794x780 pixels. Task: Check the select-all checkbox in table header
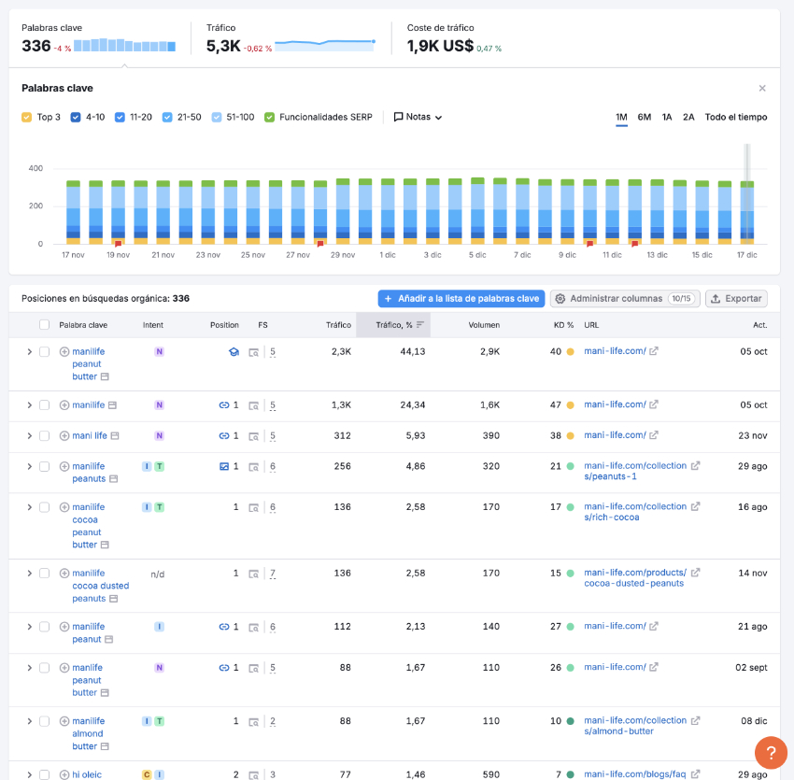[44, 325]
